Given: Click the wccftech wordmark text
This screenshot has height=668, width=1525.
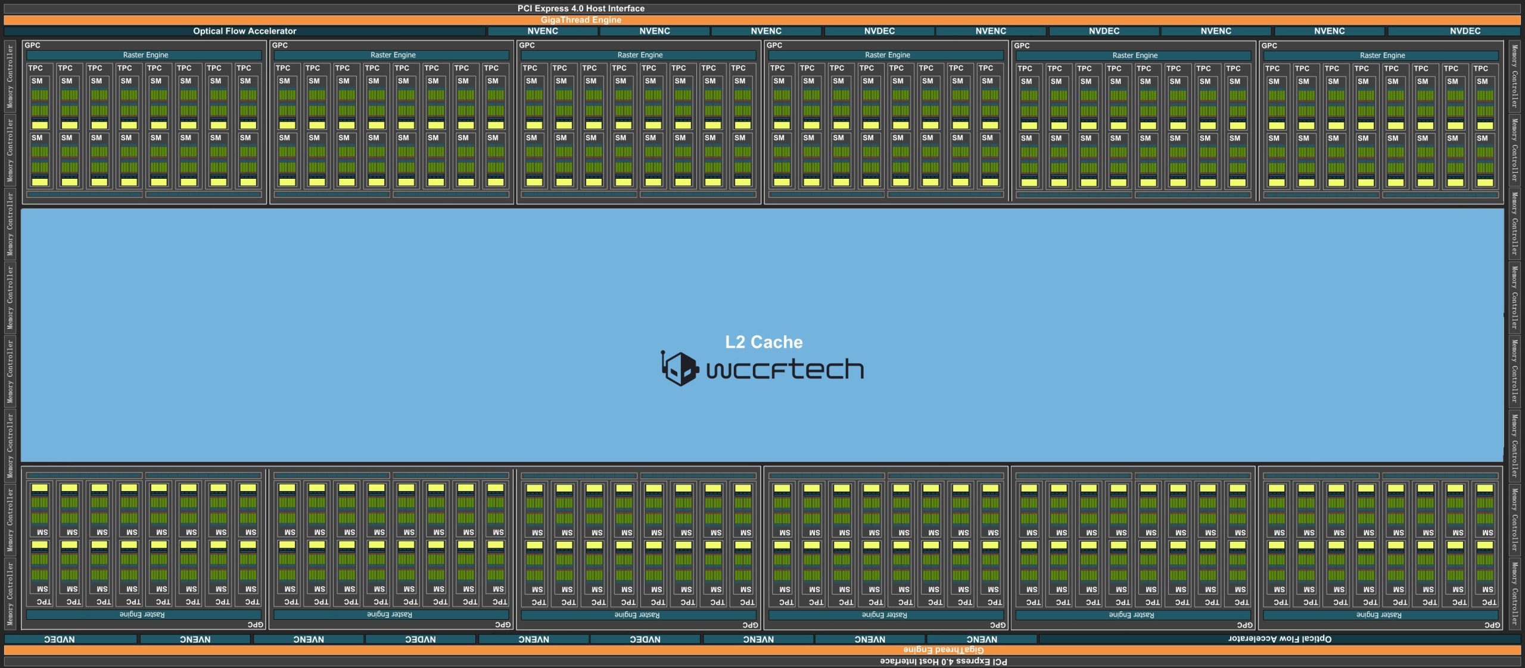Looking at the screenshot, I should (785, 369).
